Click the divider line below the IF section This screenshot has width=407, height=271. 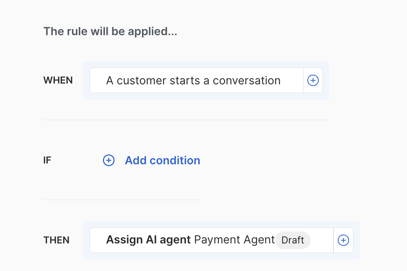click(x=122, y=199)
